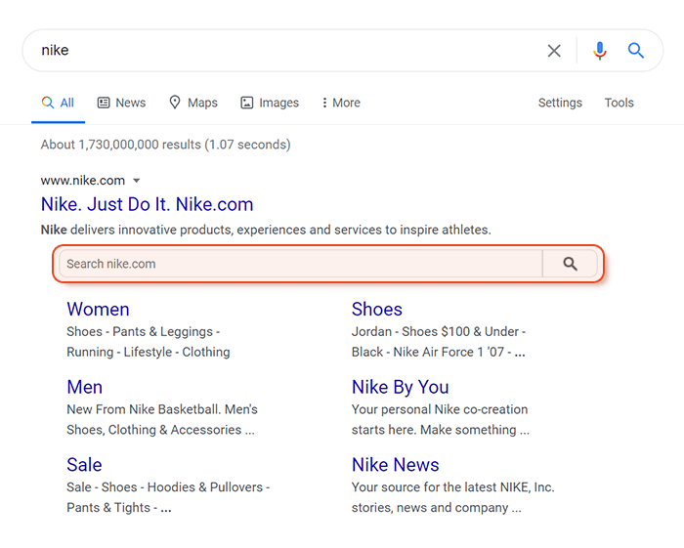
Task: Open the More search categories menu
Action: pyautogui.click(x=341, y=103)
